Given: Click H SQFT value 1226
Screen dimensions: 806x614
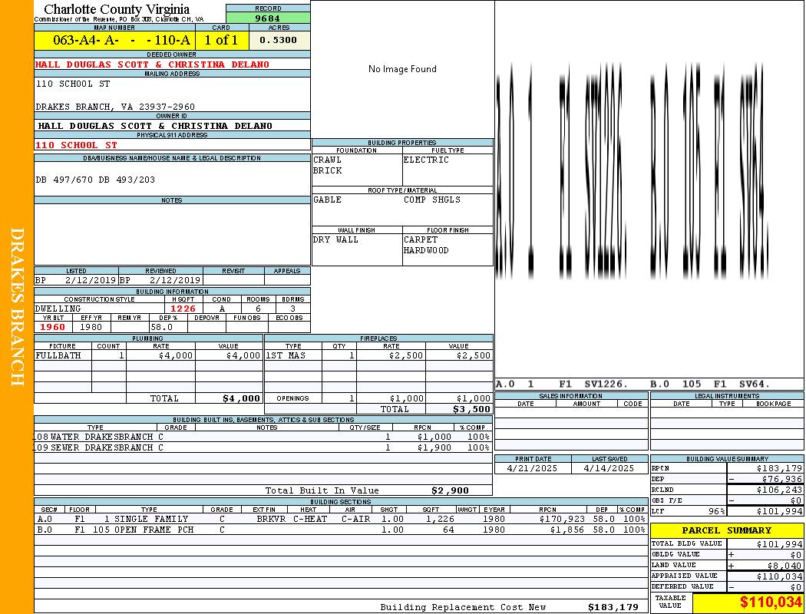Looking at the screenshot, I should (x=183, y=309).
